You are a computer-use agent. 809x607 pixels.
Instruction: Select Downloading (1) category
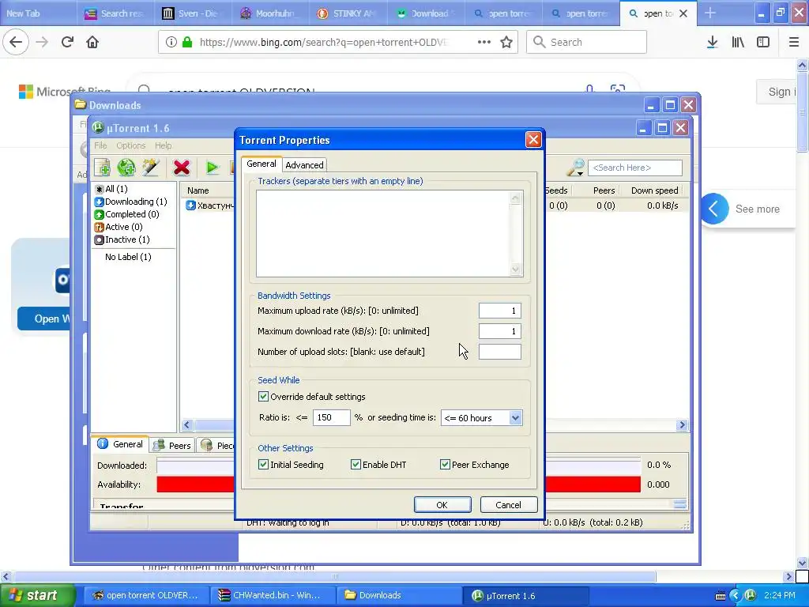[131, 202]
